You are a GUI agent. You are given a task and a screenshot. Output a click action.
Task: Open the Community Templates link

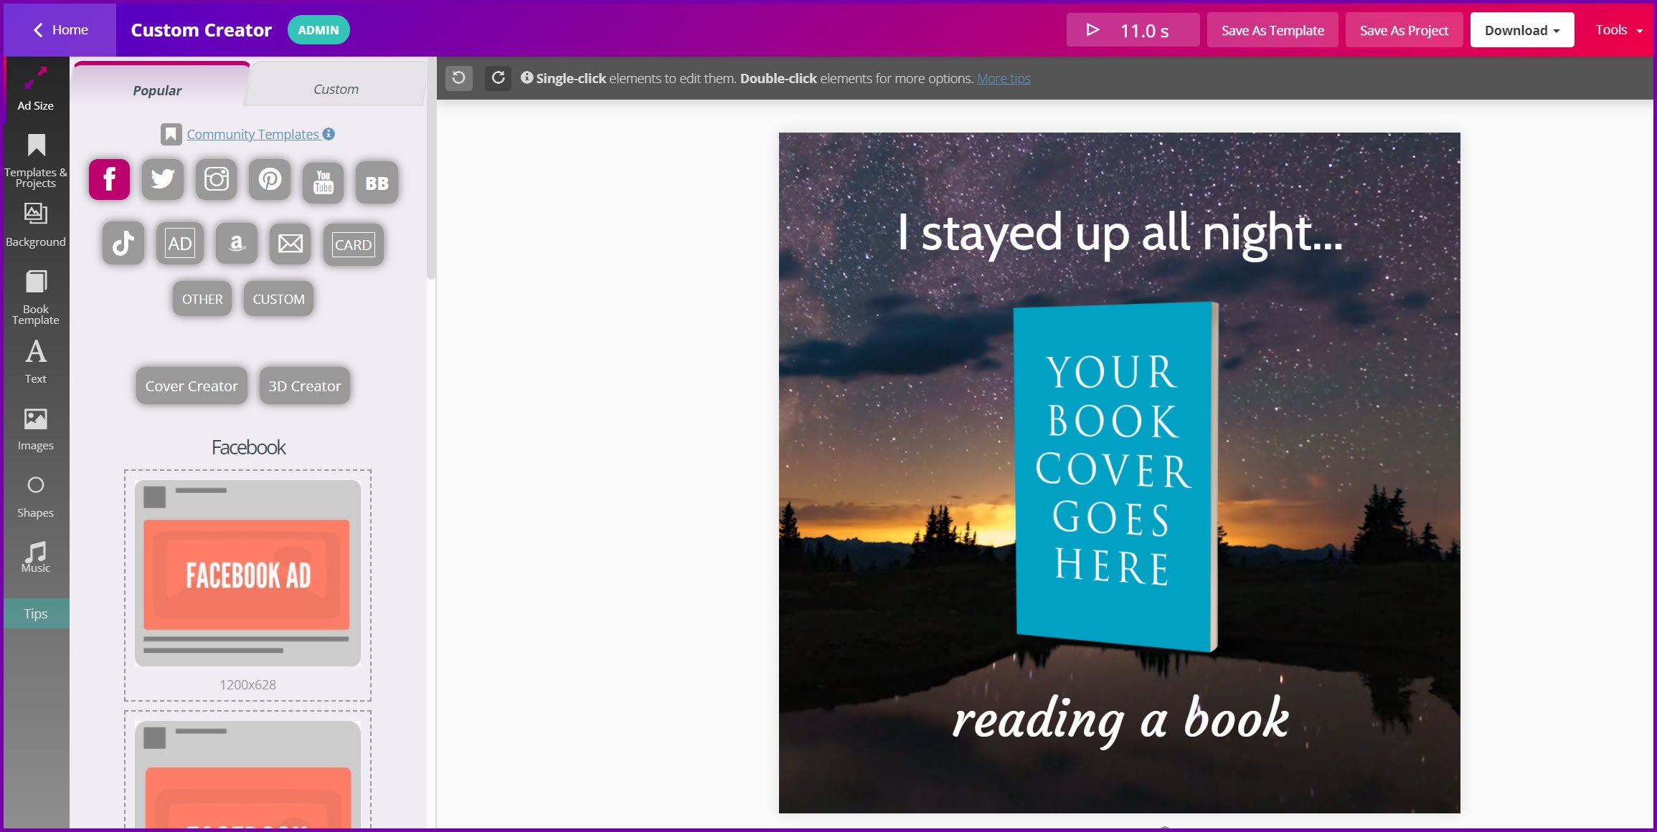252,134
